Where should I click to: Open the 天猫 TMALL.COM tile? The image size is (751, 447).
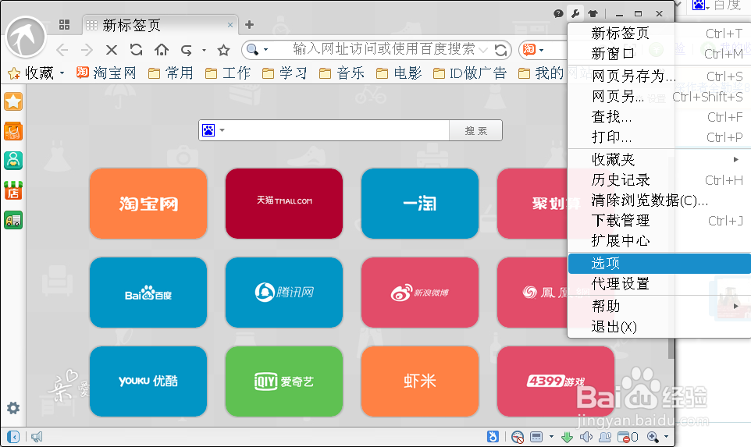click(284, 204)
